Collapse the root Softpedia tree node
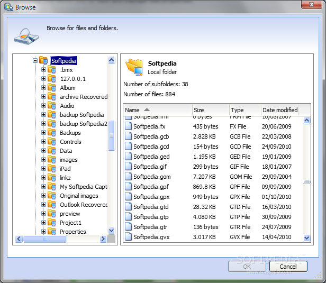 [x=35, y=61]
